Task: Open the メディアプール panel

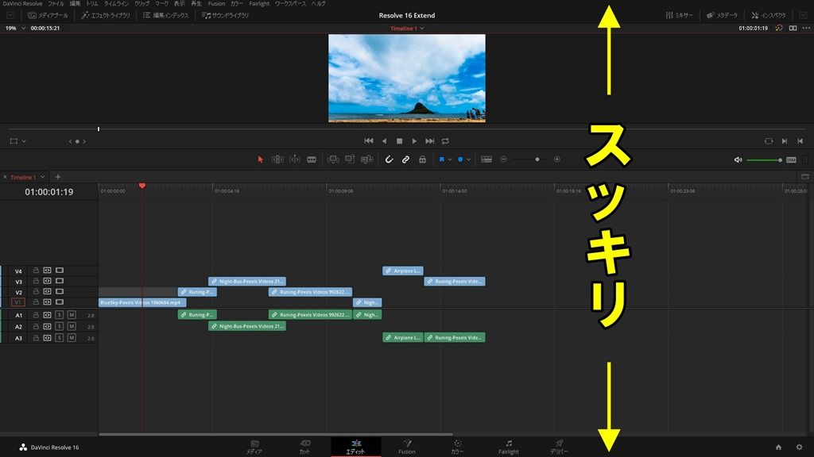Action: 48,16
